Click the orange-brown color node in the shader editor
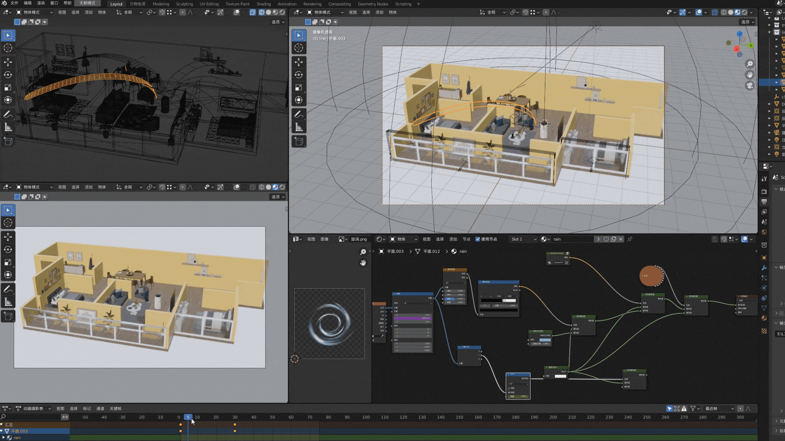 click(x=651, y=276)
